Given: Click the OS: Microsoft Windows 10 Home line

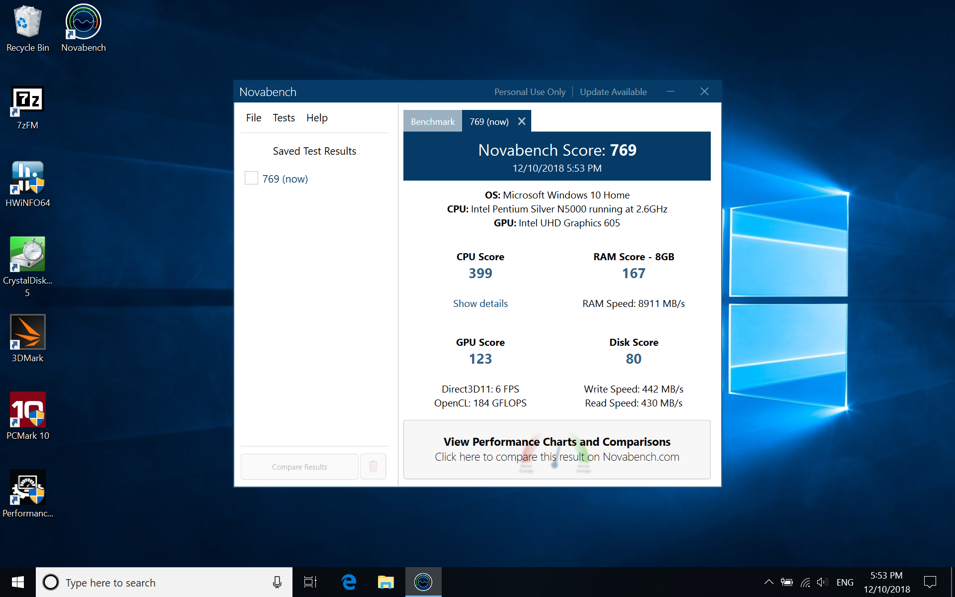Looking at the screenshot, I should 557,195.
